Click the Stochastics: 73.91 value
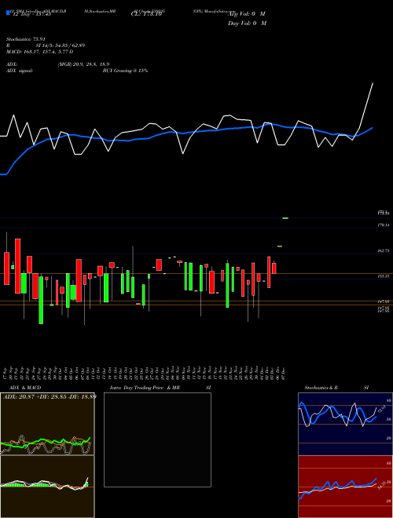Viewport: 393px width, 518px height. 25,39
